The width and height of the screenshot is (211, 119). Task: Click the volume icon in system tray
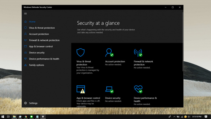(x=189, y=117)
